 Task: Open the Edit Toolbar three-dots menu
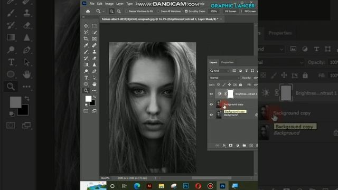(94, 90)
